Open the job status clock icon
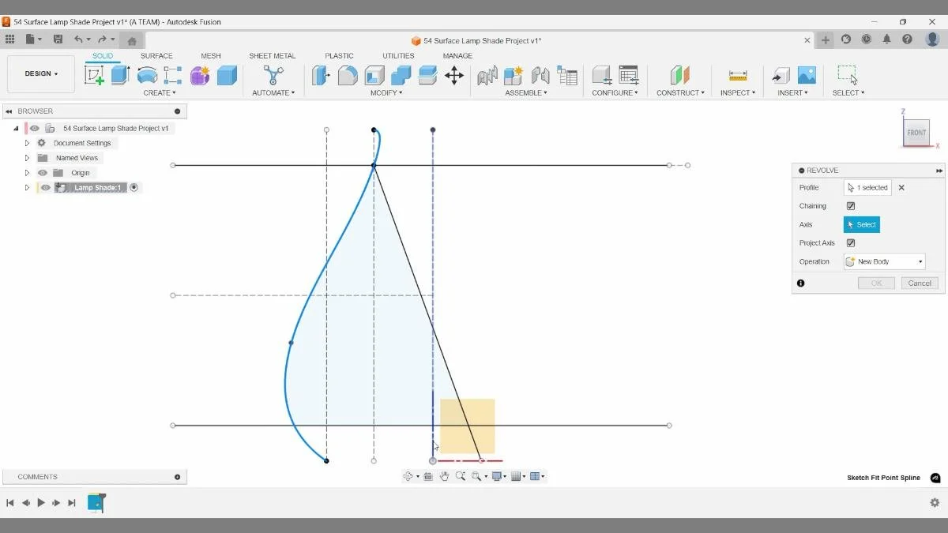Image resolution: width=948 pixels, height=533 pixels. pyautogui.click(x=867, y=39)
